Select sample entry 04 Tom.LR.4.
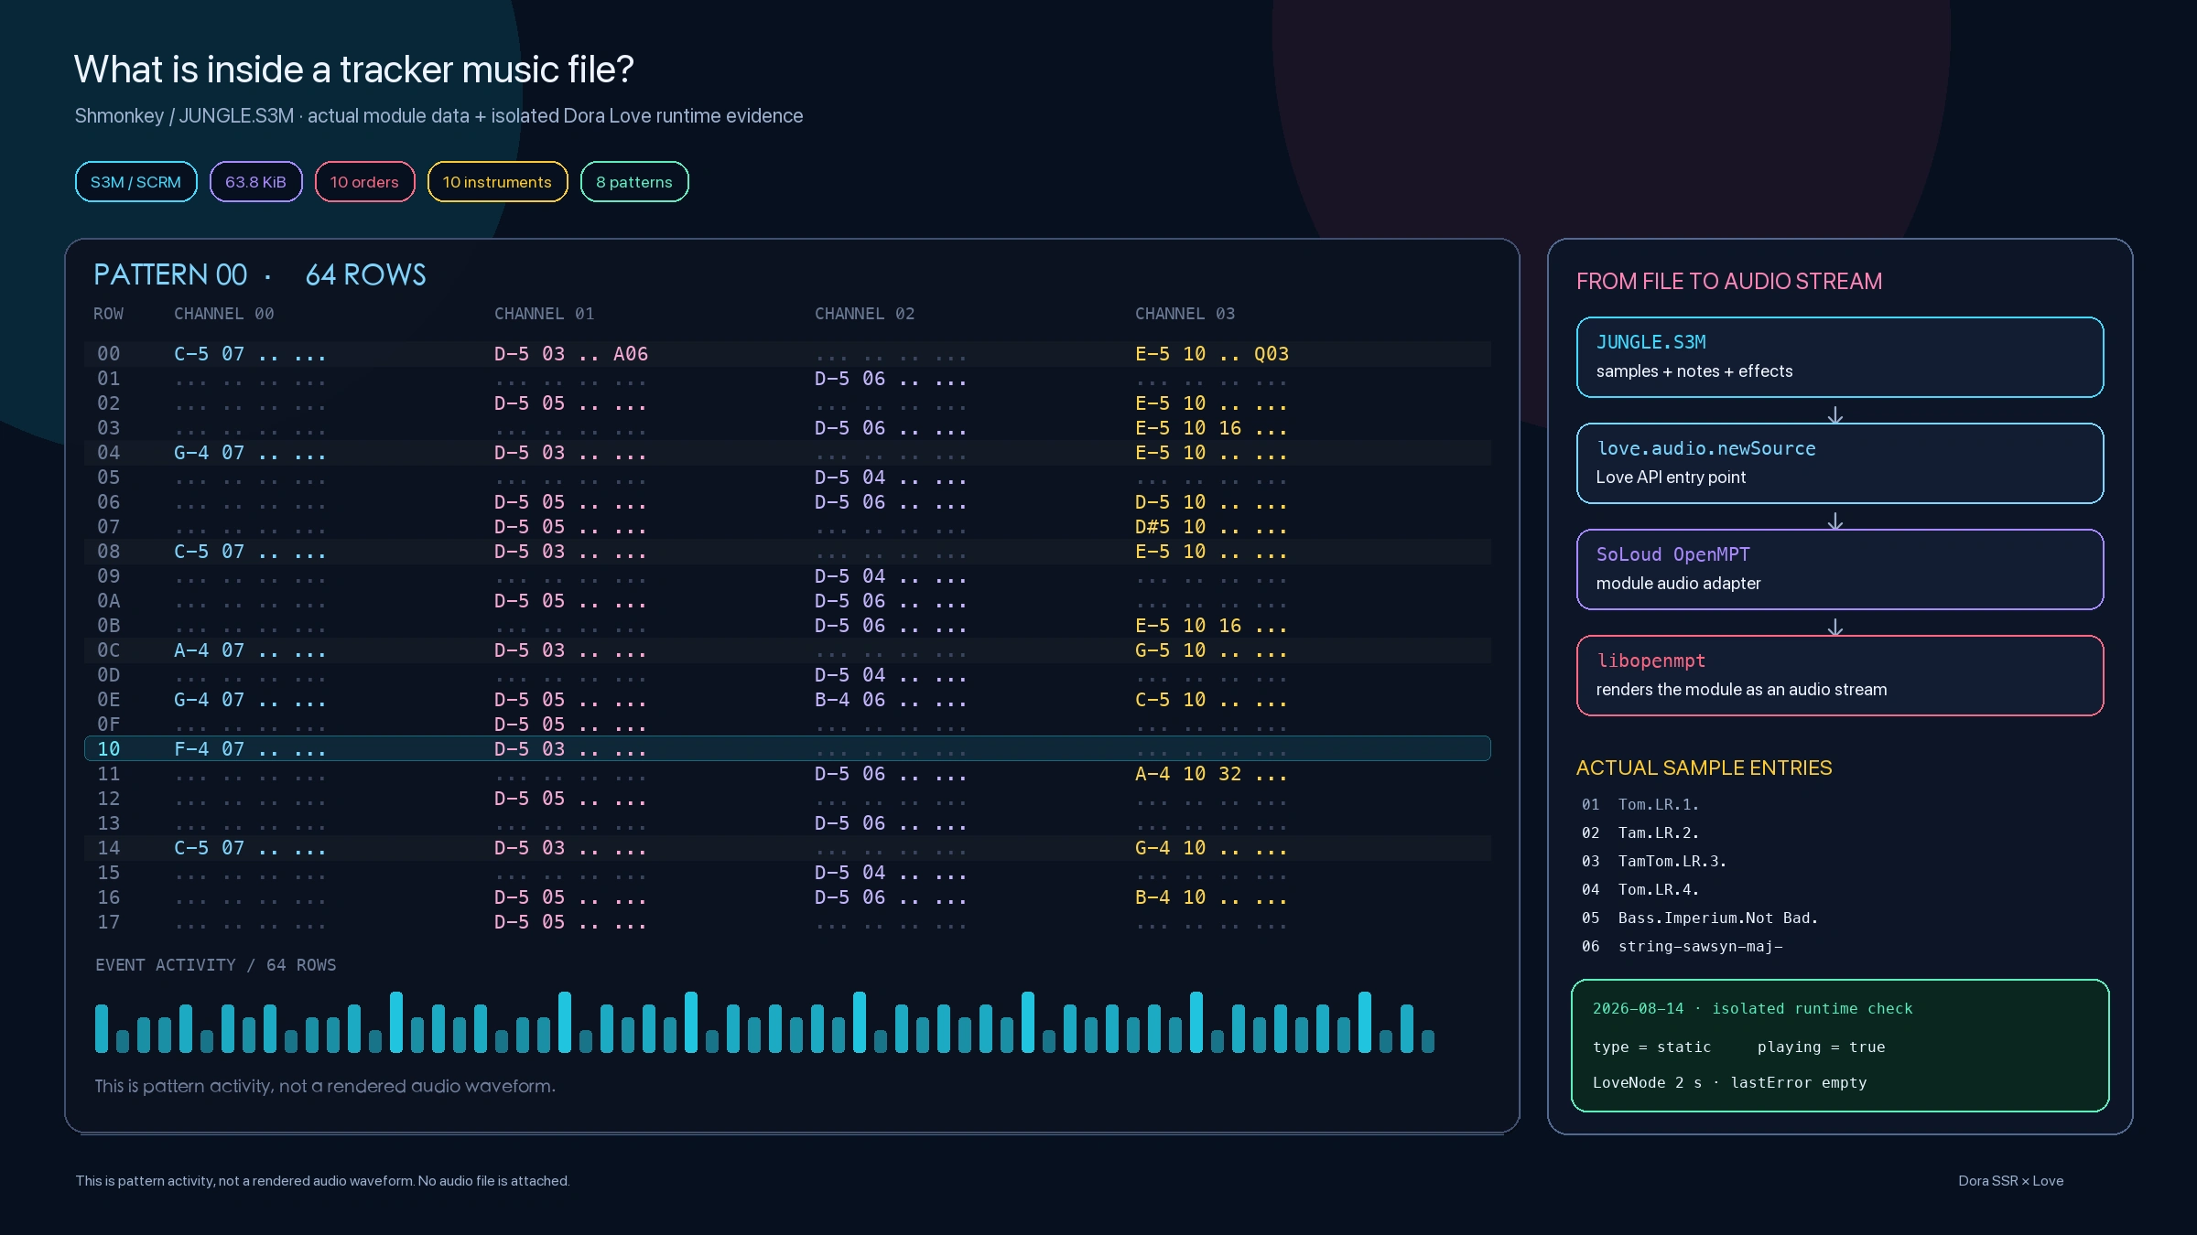 click(x=1640, y=889)
